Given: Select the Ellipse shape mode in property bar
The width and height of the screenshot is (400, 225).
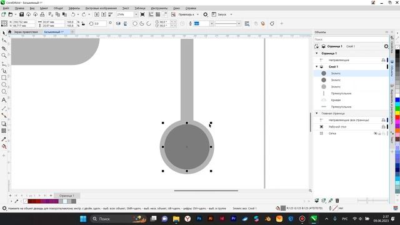Looking at the screenshot, I should (x=135, y=24).
